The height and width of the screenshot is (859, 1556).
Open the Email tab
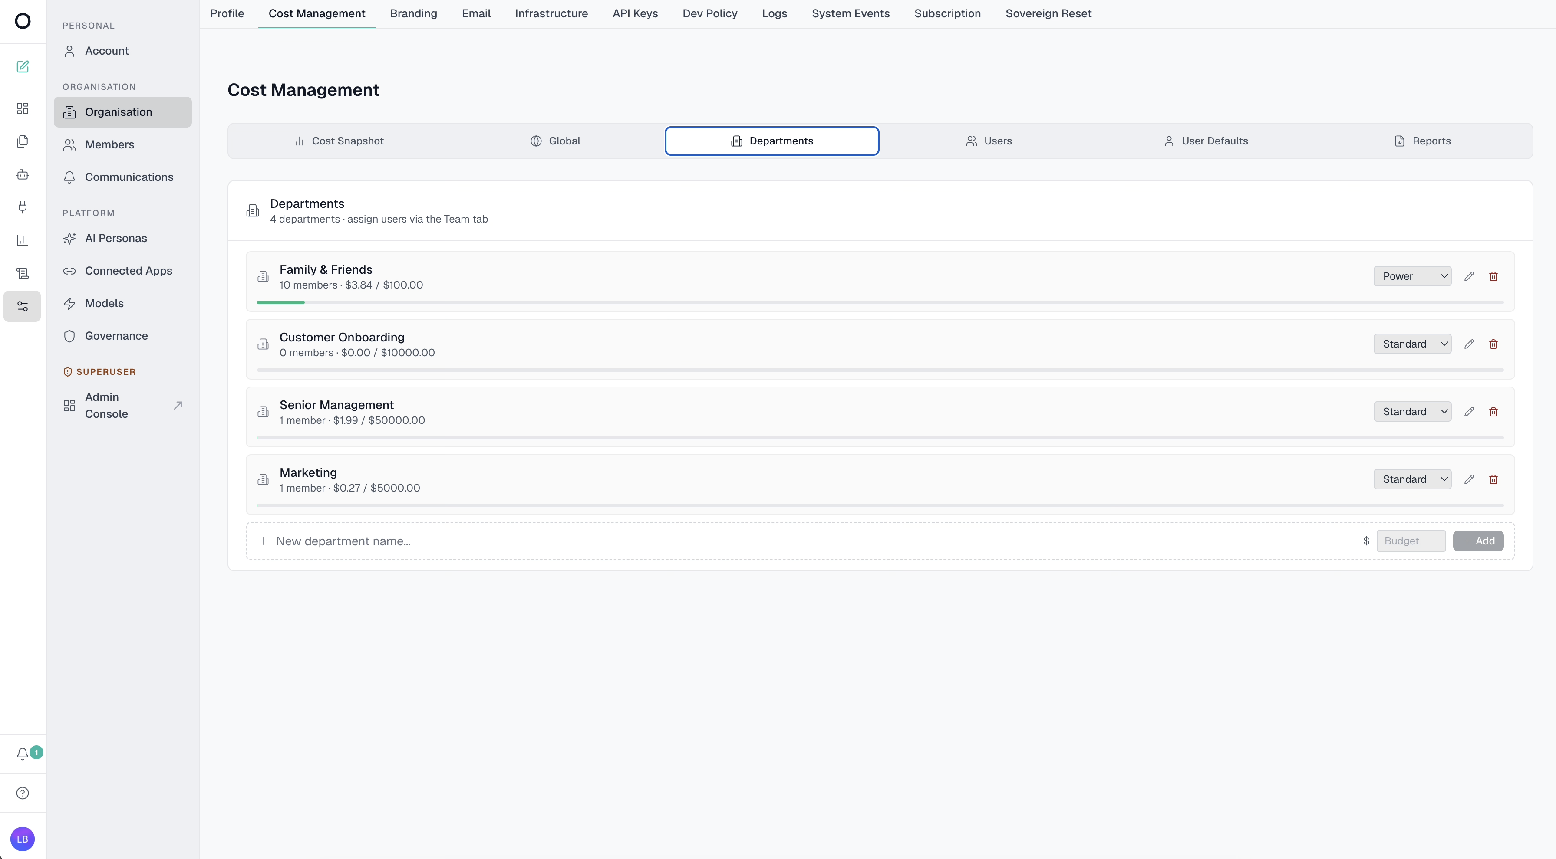tap(476, 13)
